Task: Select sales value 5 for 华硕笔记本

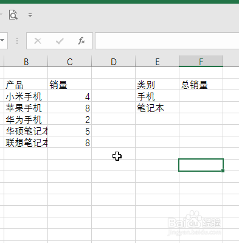Action: 70,131
